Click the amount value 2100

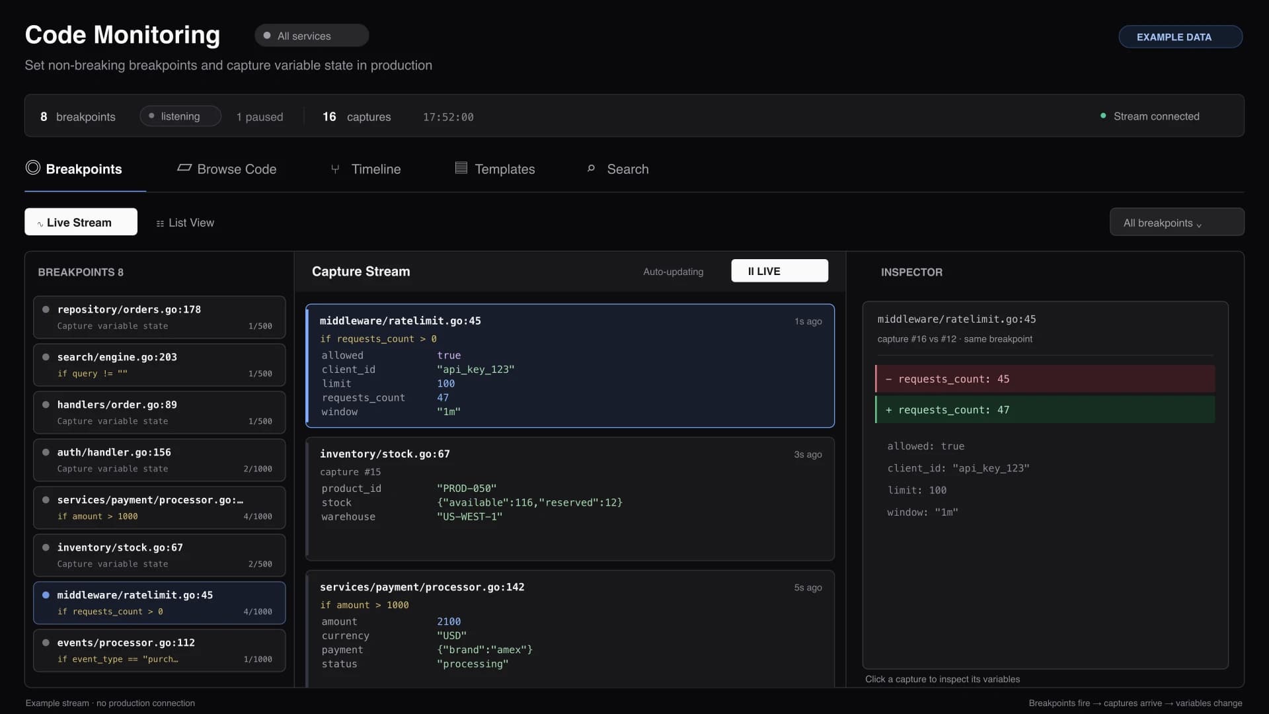click(x=449, y=621)
